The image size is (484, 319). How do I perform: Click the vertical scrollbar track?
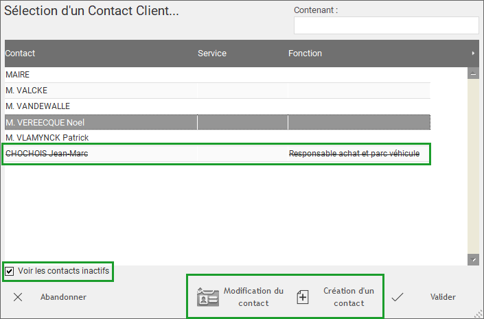pyautogui.click(x=473, y=167)
